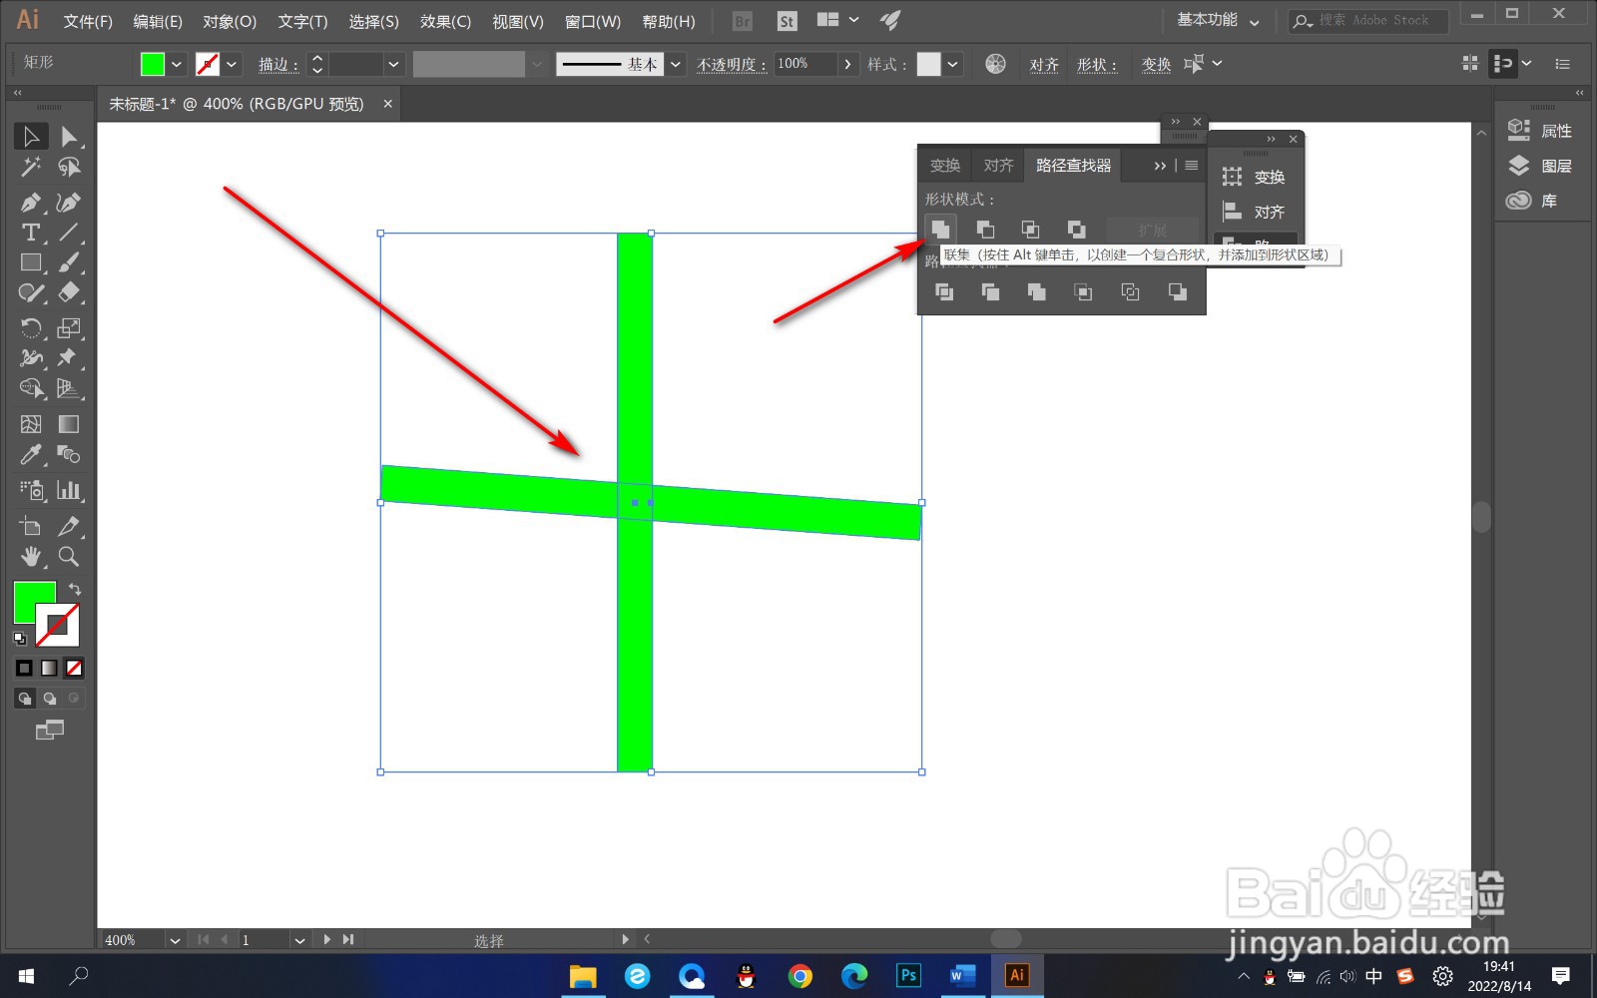Expand the opacity value arrow
The image size is (1597, 998).
(x=847, y=64)
